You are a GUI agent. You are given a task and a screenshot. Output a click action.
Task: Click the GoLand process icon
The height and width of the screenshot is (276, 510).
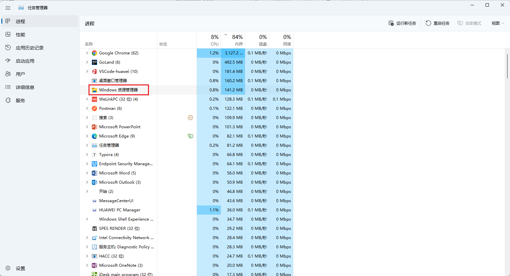(x=94, y=62)
